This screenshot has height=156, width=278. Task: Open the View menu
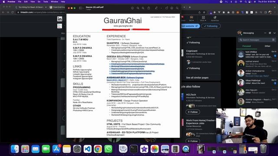click(x=33, y=2)
